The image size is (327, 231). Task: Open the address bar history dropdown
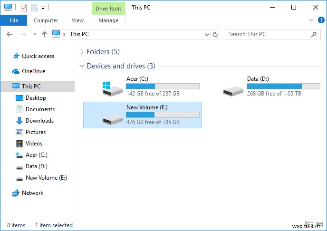207,34
